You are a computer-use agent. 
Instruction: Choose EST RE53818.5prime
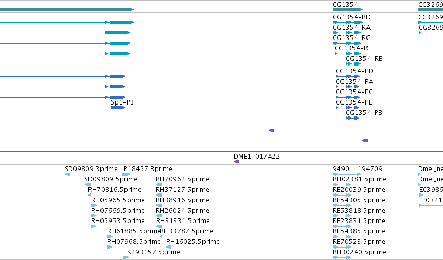point(359,211)
